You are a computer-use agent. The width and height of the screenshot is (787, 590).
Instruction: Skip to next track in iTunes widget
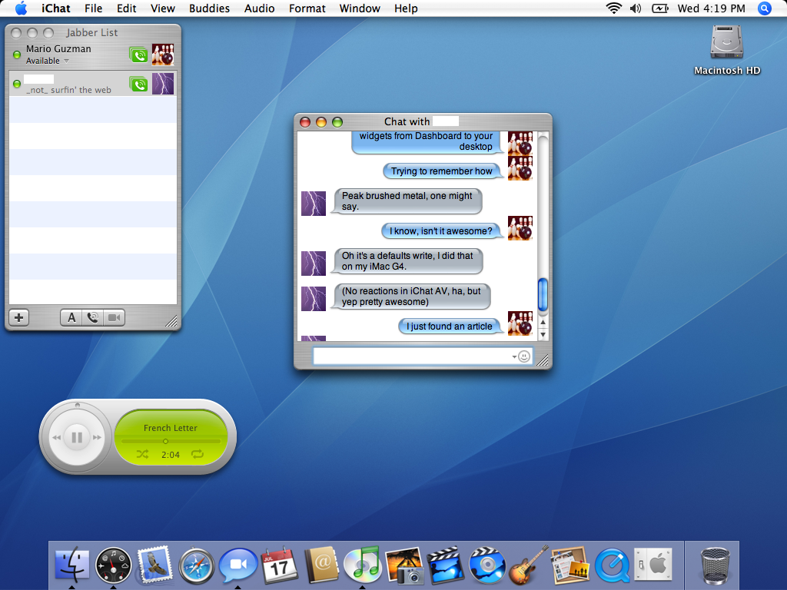coord(97,437)
